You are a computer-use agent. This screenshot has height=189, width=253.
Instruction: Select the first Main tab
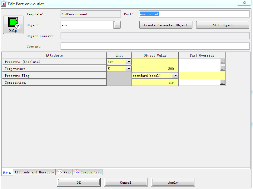click(x=7, y=172)
